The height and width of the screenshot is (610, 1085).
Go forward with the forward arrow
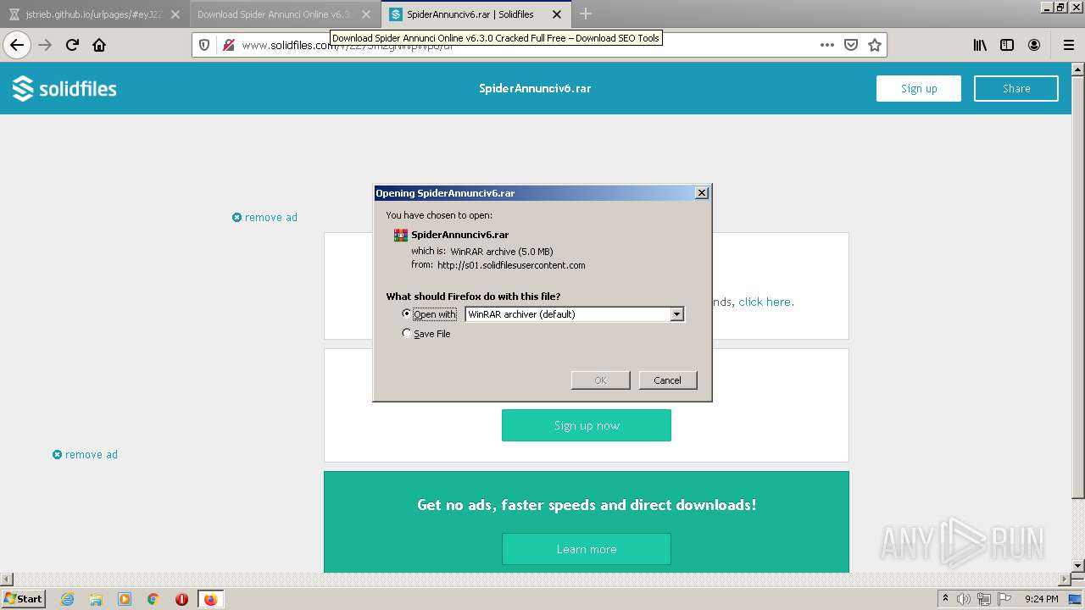pyautogui.click(x=45, y=45)
